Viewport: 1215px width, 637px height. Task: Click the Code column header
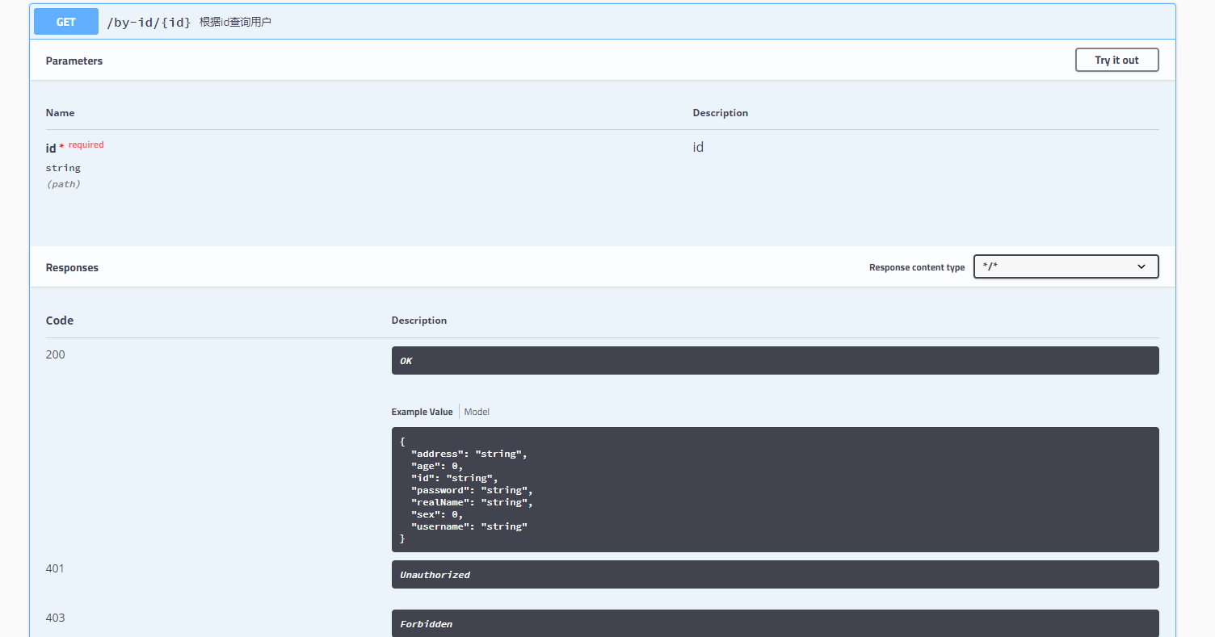click(60, 321)
